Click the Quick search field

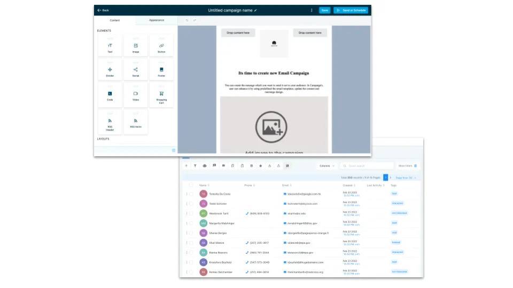pyautogui.click(x=367, y=166)
